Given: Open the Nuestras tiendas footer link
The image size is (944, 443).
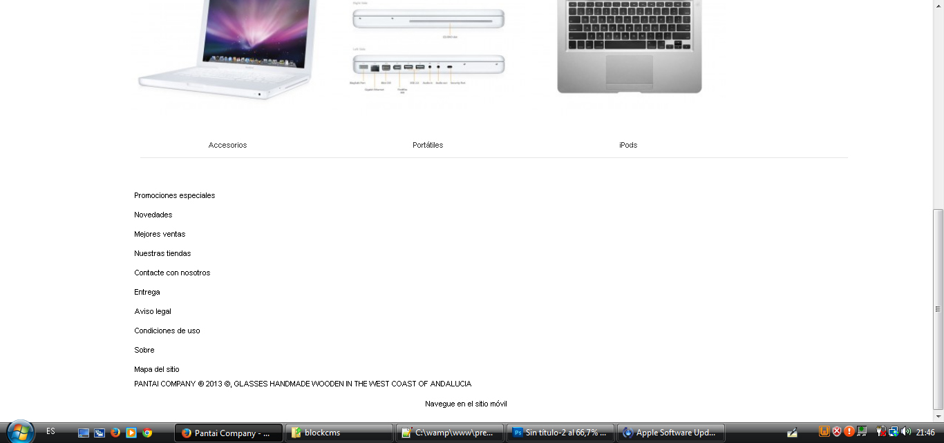Looking at the screenshot, I should click(x=162, y=253).
